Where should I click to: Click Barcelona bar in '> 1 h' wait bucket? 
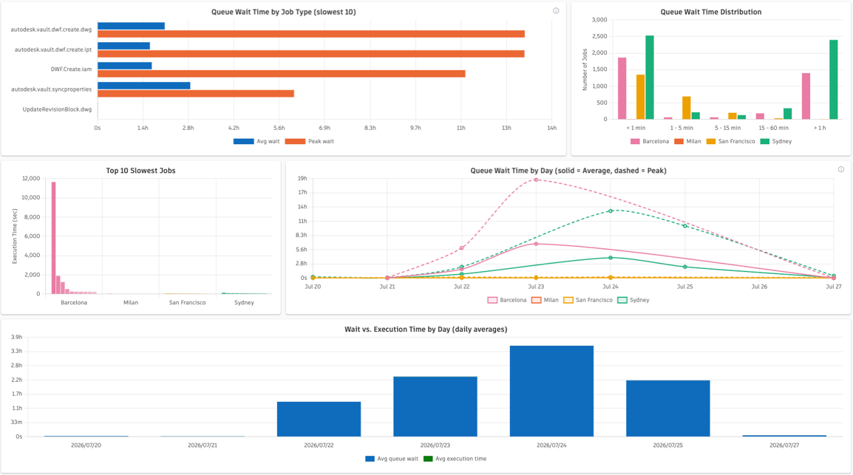(x=806, y=96)
